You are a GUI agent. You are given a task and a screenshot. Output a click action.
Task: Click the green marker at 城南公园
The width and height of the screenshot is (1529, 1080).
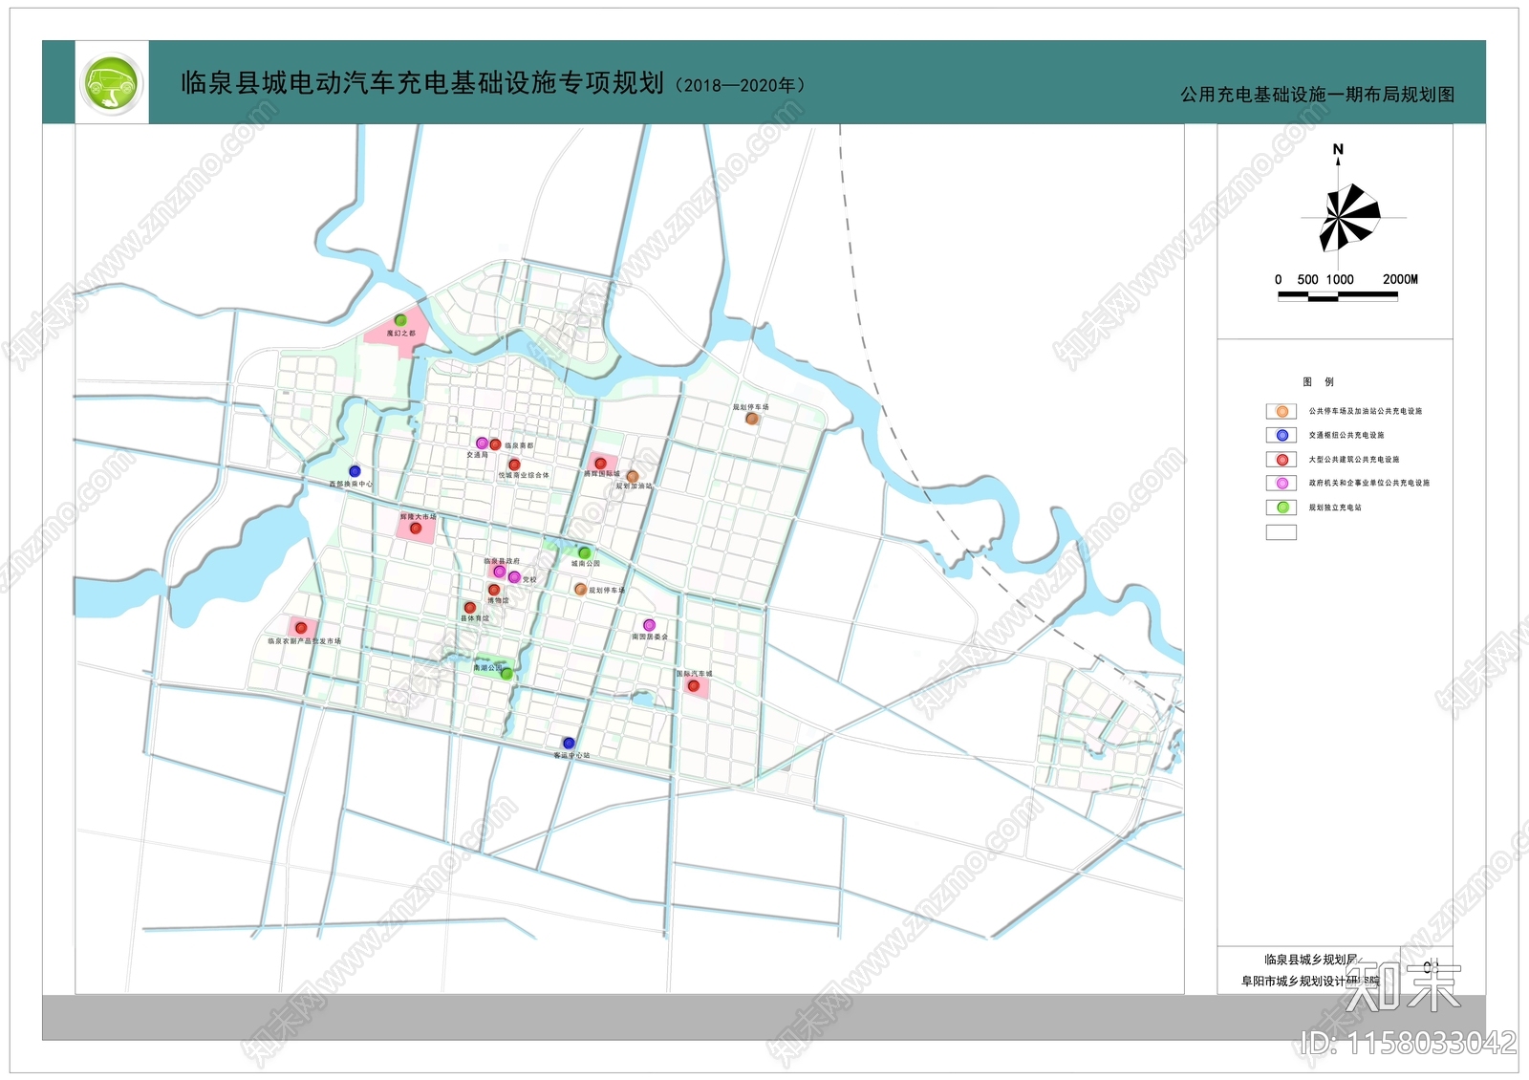(x=585, y=552)
